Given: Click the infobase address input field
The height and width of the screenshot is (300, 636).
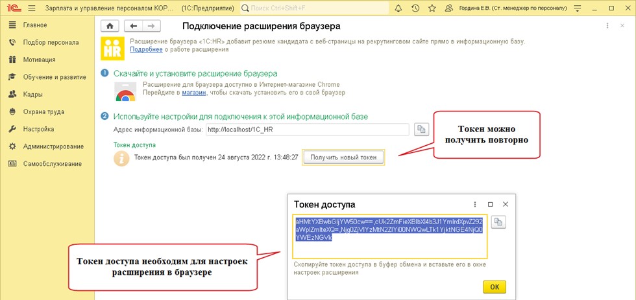Looking at the screenshot, I should pos(307,130).
